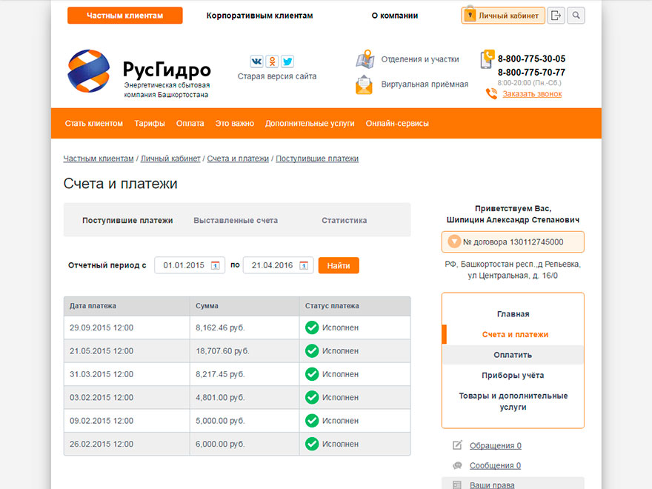This screenshot has height=489, width=652.
Task: Open the Отделения и участки link
Action: click(x=420, y=59)
